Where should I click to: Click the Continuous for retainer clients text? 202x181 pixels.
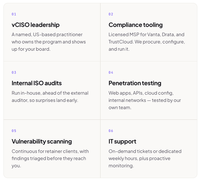coord(50,159)
